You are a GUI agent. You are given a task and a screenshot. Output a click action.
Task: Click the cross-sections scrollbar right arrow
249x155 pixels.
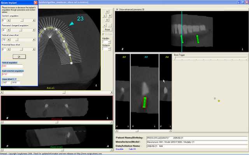click(x=170, y=131)
